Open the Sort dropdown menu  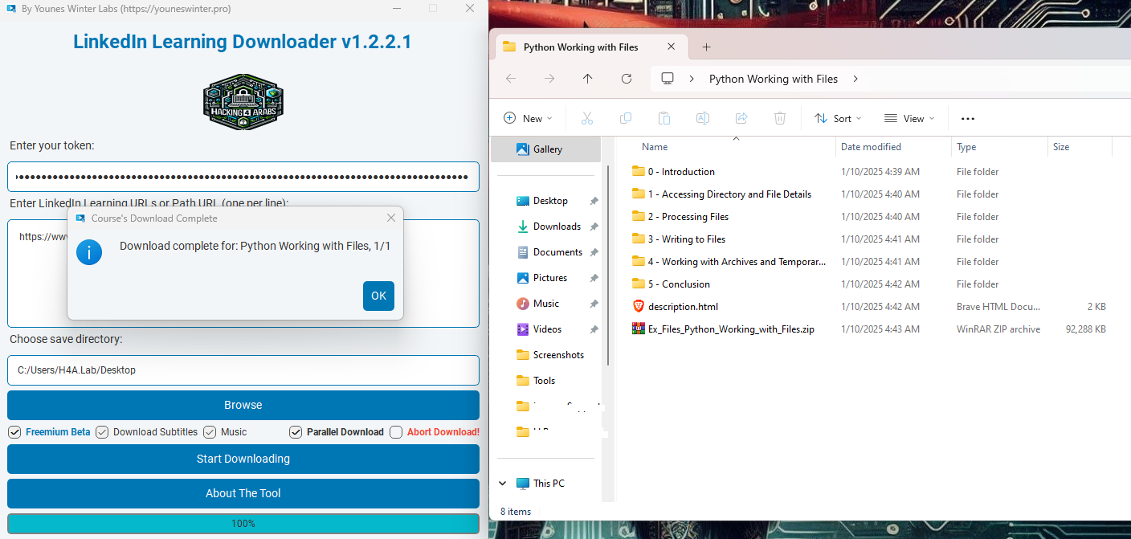point(838,118)
